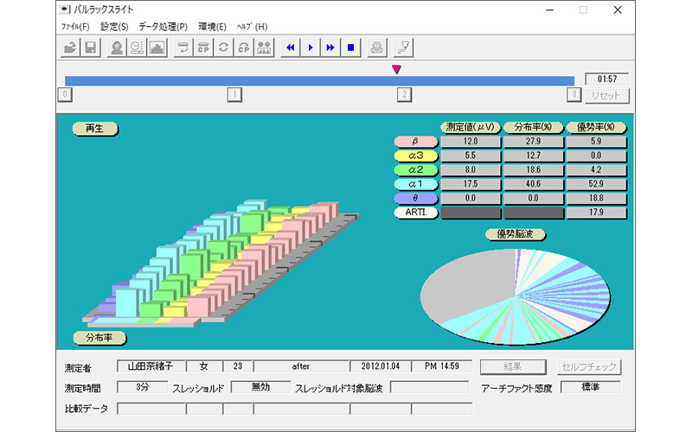Click timeline marker 1
The height and width of the screenshot is (432, 692).
click(234, 95)
